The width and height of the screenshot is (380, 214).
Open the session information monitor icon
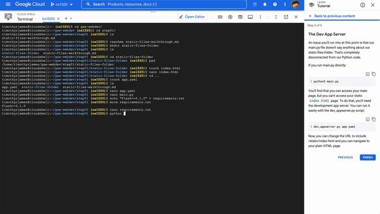click(x=250, y=17)
